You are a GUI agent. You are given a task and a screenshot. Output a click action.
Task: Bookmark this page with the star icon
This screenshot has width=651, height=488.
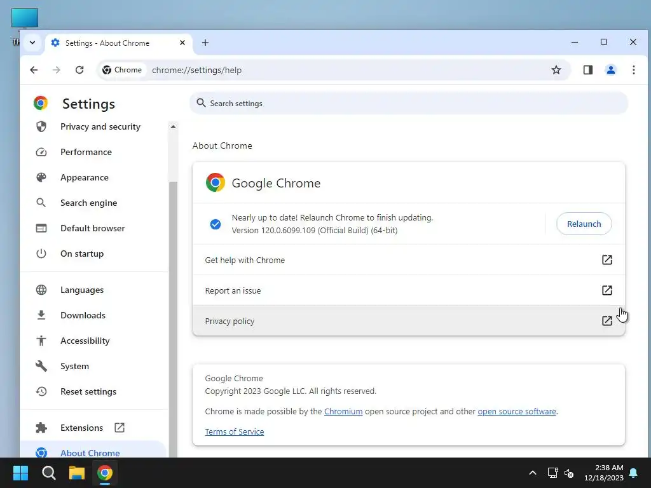(x=556, y=70)
